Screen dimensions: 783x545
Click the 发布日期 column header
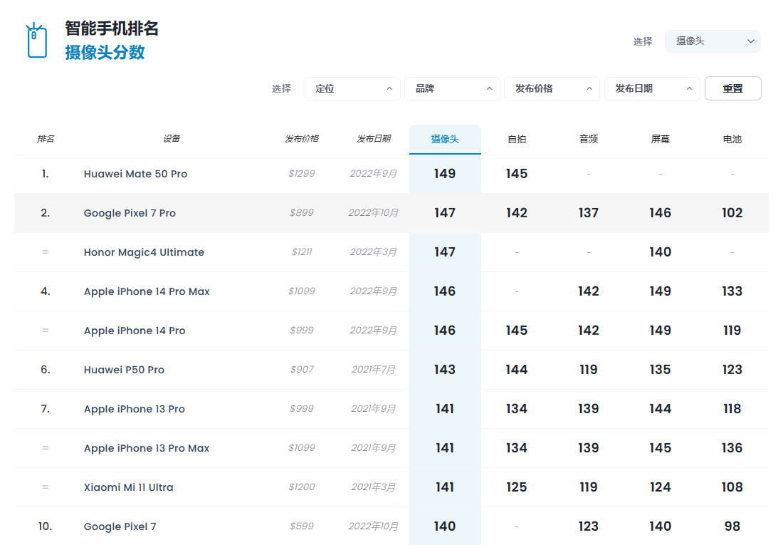(374, 139)
